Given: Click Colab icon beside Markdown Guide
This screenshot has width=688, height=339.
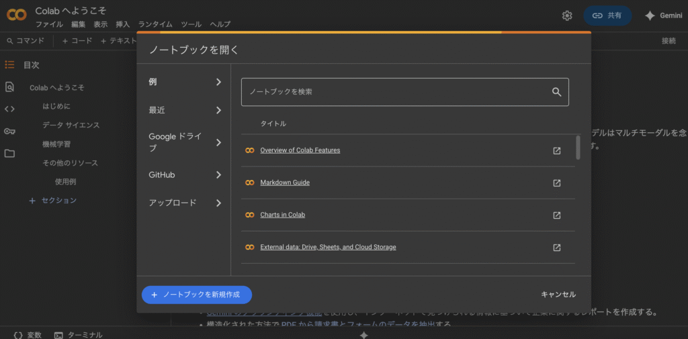Looking at the screenshot, I should pyautogui.click(x=250, y=183).
